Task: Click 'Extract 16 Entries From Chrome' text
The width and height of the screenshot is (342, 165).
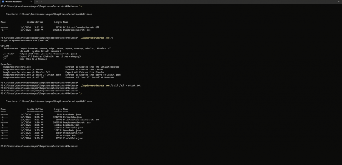Action: point(84,70)
